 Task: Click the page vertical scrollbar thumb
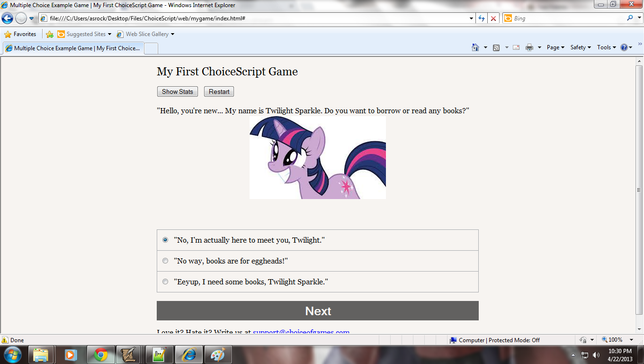coord(639,190)
